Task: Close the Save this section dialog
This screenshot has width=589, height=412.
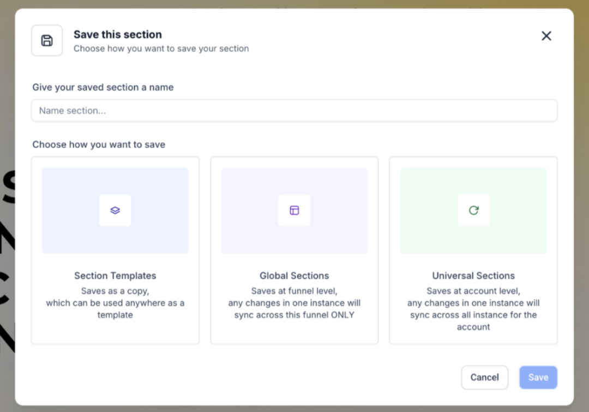Action: coord(546,36)
